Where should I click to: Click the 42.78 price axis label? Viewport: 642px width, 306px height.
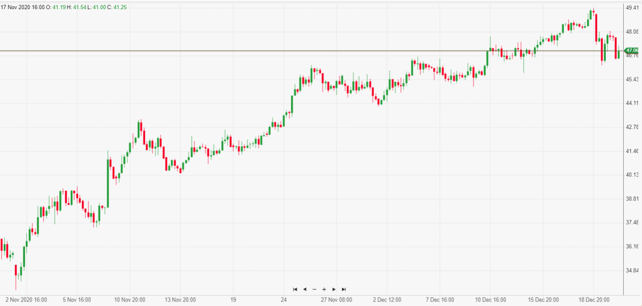(x=632, y=127)
